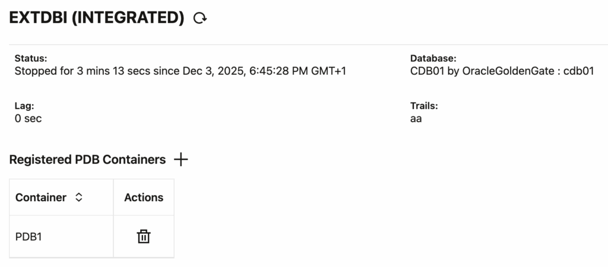Click the CDB01 by OracleGoldenGate database value
The width and height of the screenshot is (608, 267).
[x=481, y=71]
